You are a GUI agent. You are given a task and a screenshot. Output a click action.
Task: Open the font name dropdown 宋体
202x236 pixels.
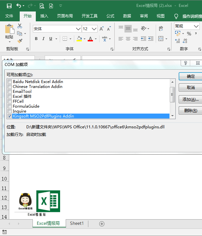pos(78,29)
